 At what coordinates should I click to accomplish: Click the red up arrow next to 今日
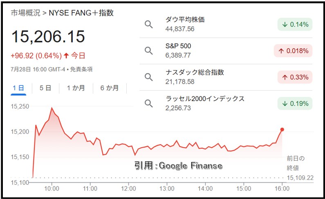coord(66,56)
